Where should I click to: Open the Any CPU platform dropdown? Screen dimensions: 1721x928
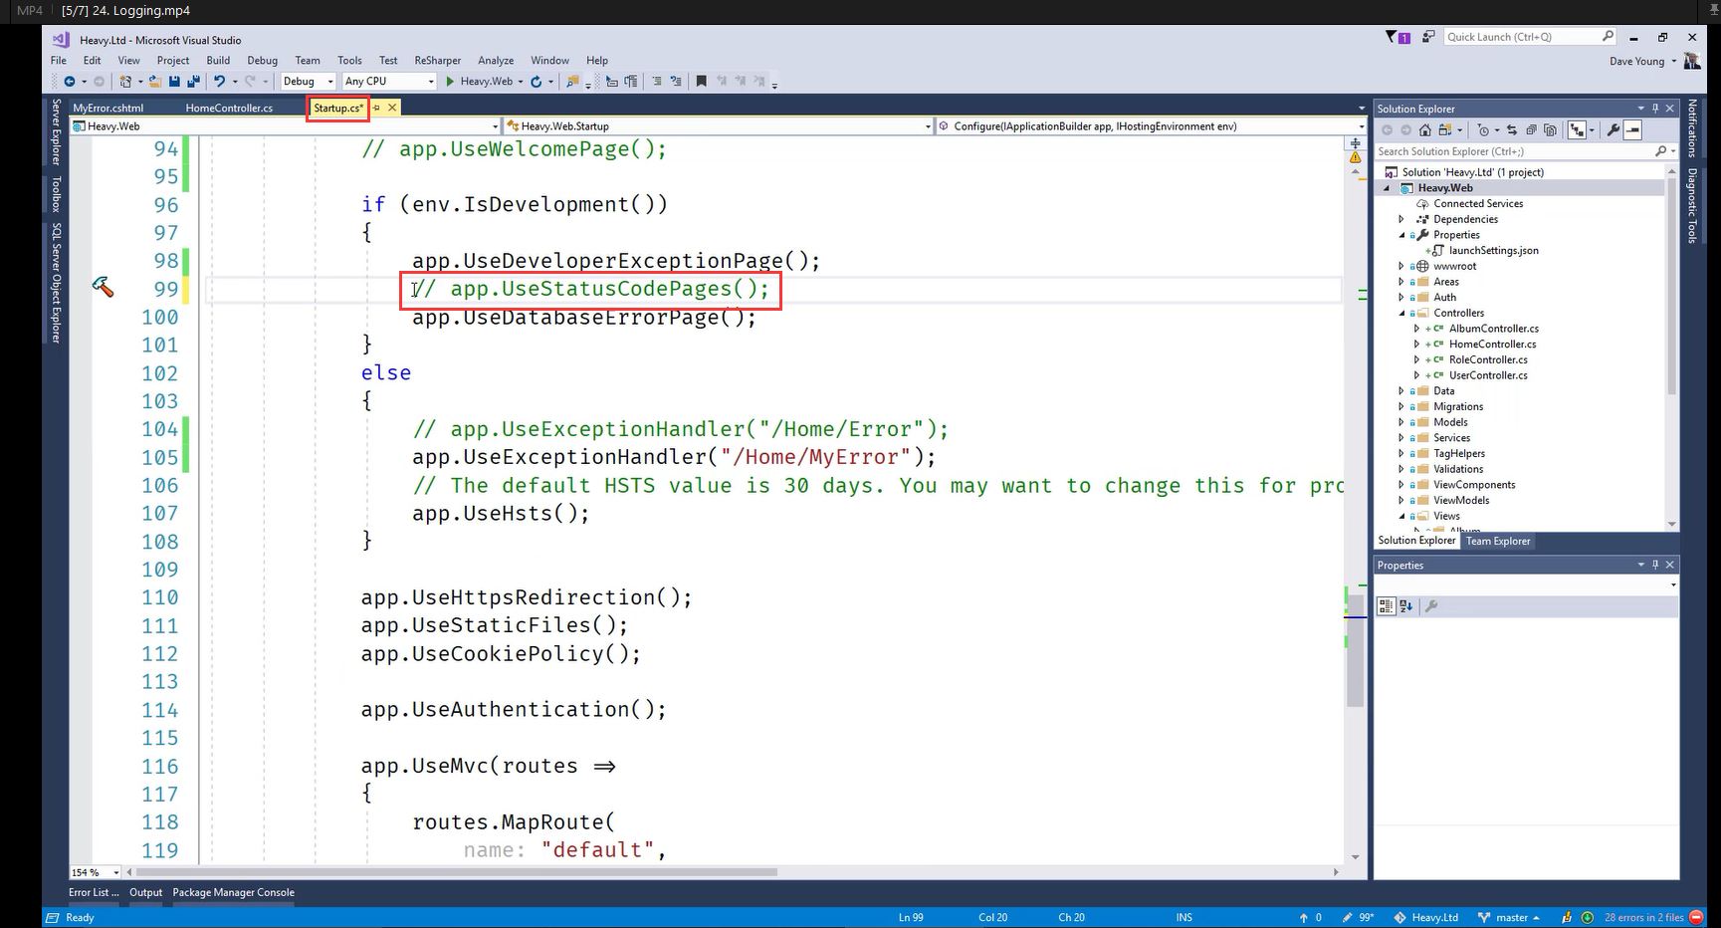tap(389, 82)
